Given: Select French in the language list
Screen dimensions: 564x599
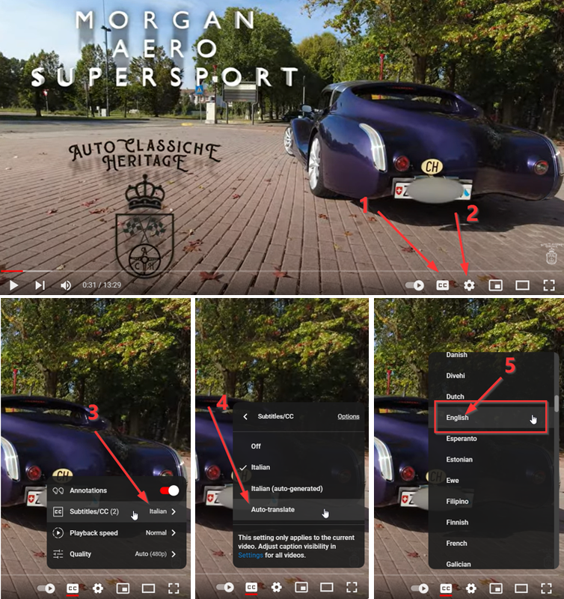Looking at the screenshot, I should (x=491, y=544).
